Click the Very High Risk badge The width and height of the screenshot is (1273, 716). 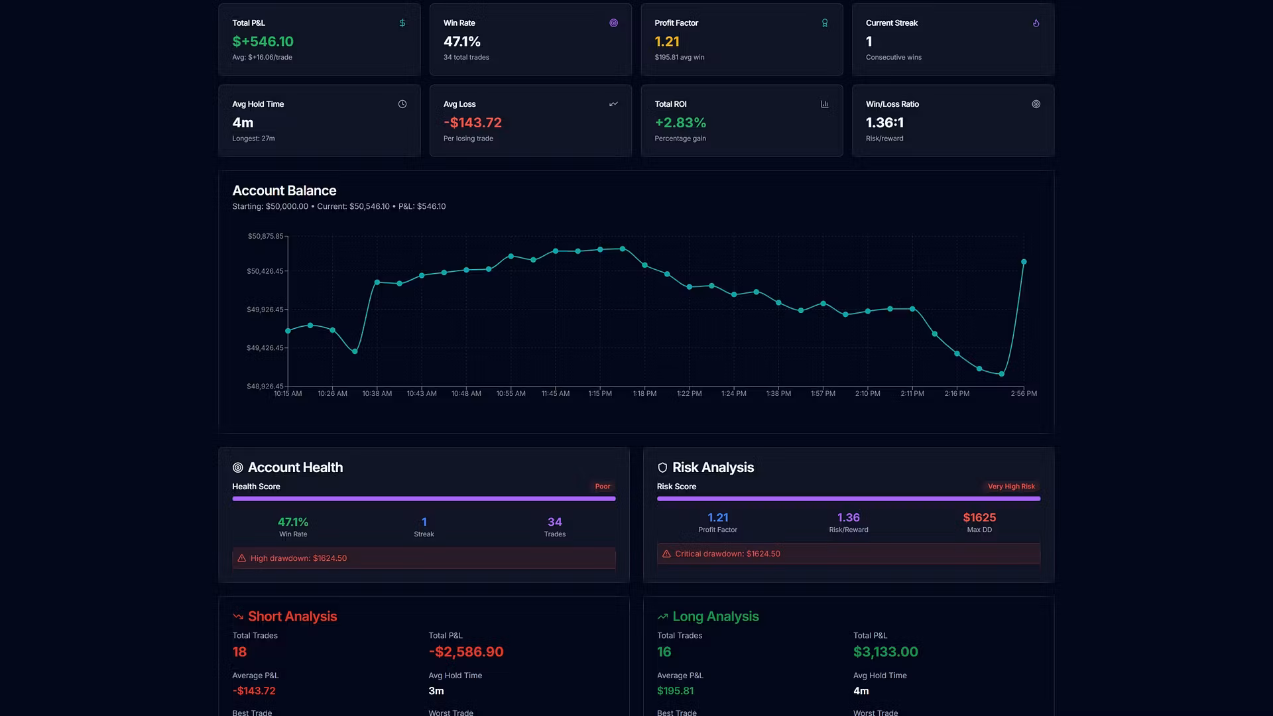pos(1010,487)
